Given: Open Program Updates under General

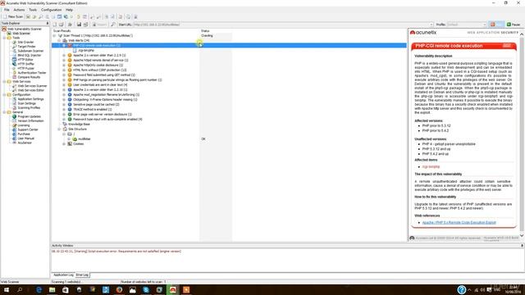Looking at the screenshot, I should tap(30, 116).
